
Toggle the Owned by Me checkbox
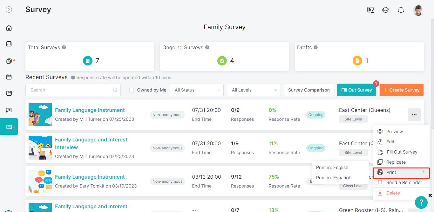pyautogui.click(x=132, y=90)
